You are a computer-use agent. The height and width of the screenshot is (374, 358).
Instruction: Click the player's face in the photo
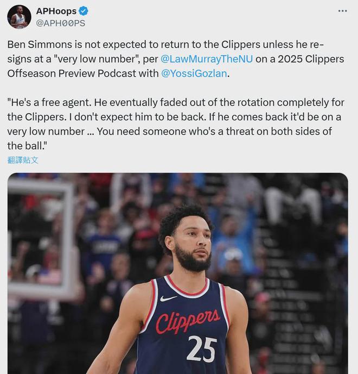point(191,246)
